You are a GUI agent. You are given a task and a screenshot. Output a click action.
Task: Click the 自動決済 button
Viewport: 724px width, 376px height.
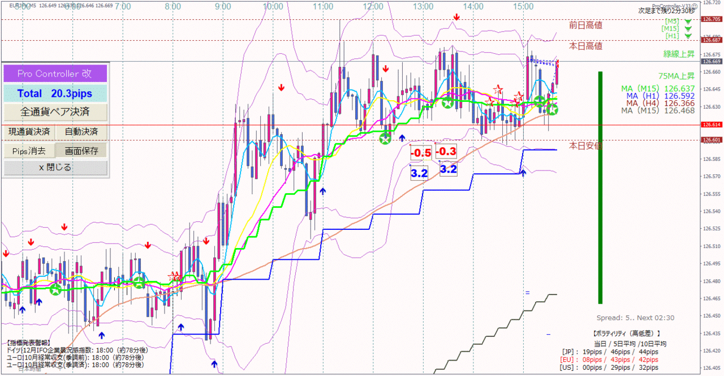(x=82, y=132)
